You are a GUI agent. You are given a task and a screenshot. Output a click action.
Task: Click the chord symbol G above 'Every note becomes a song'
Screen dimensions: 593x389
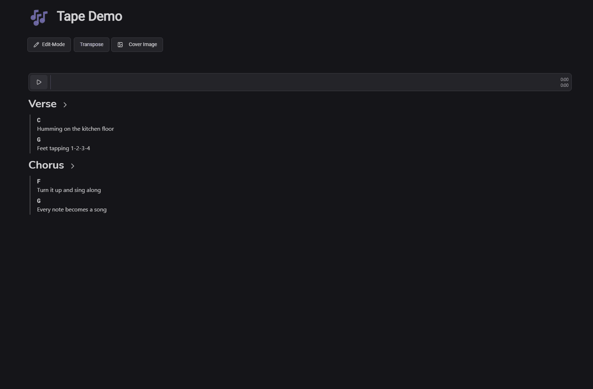[x=39, y=201]
